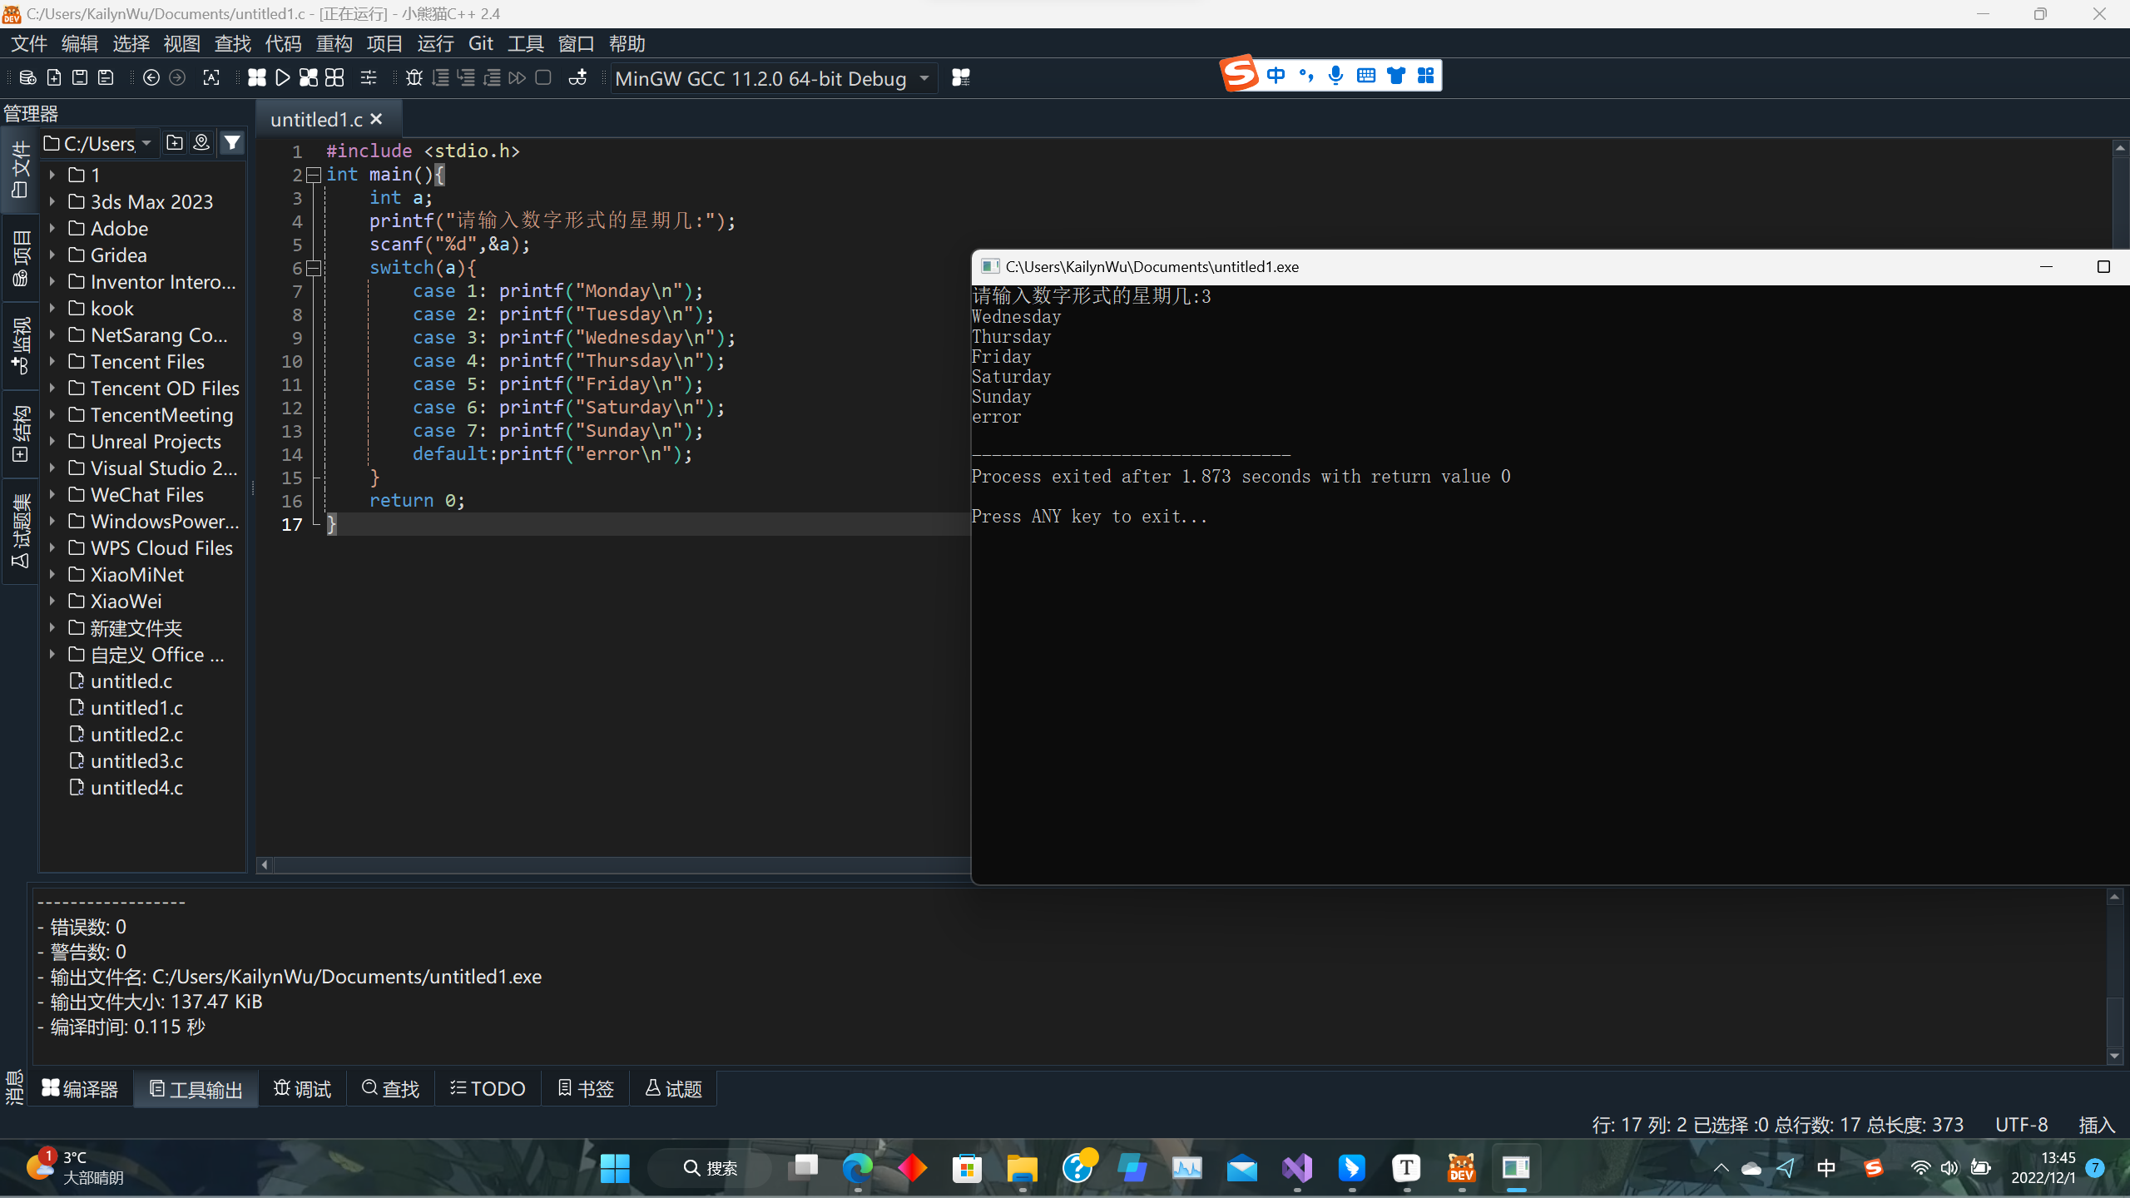2130x1198 pixels.
Task: Open untitled2.c in file tree
Action: click(136, 734)
